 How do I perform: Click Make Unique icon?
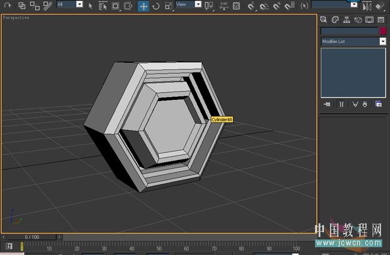[355, 104]
